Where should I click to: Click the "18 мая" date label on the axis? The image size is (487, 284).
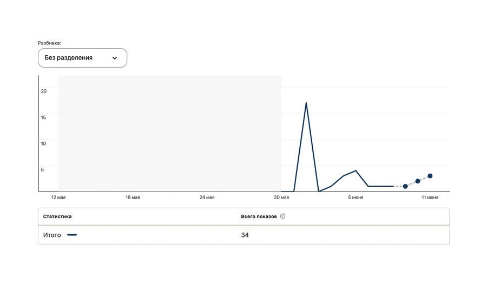133,197
